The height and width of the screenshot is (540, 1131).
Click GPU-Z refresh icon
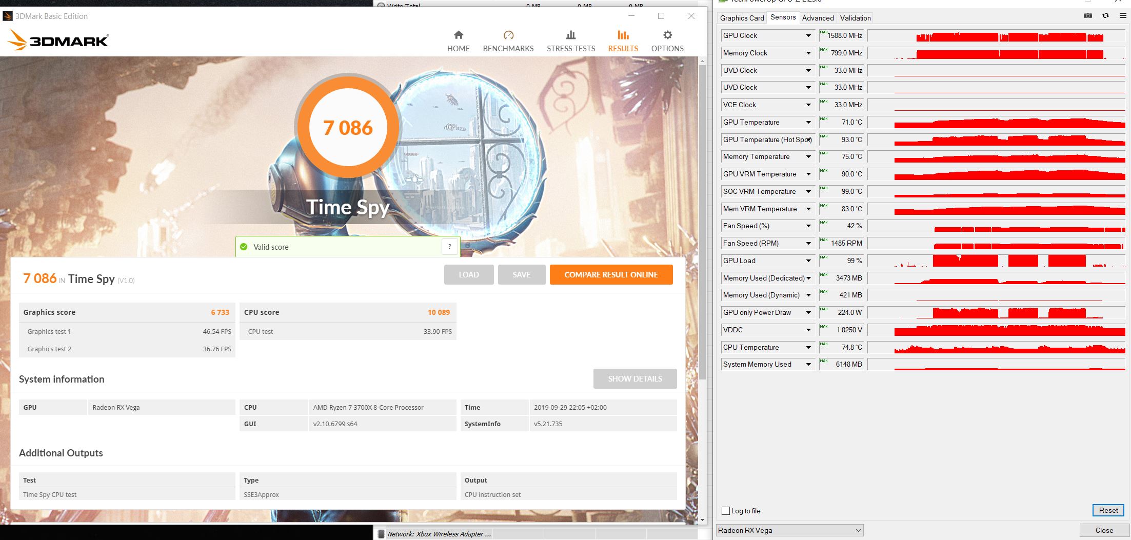(x=1105, y=16)
